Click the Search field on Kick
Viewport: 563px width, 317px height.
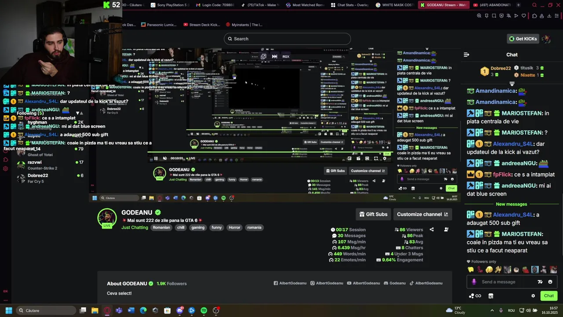287,39
